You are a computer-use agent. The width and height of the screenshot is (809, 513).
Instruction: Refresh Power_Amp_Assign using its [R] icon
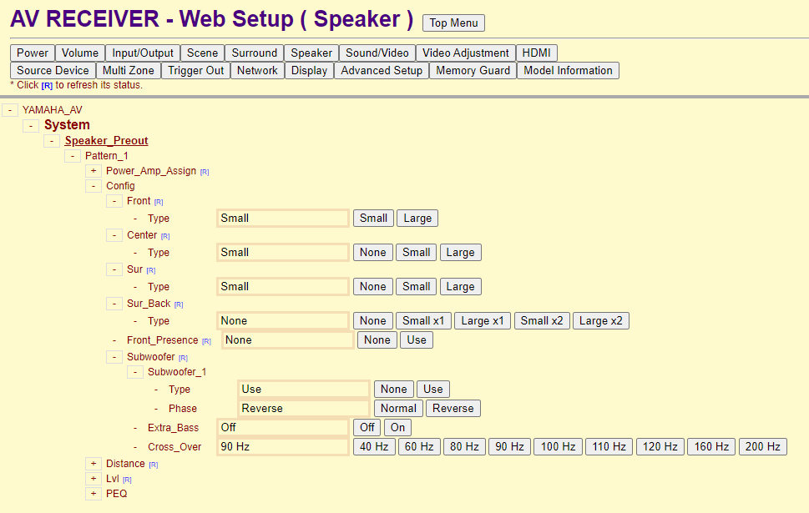click(205, 172)
